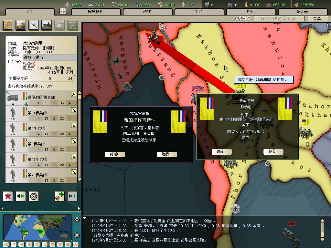Select the 第5步兵师 division row

pos(41,144)
